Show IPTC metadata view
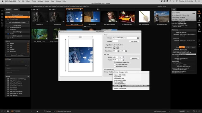The height and width of the screenshot is (113, 202). 187,47
